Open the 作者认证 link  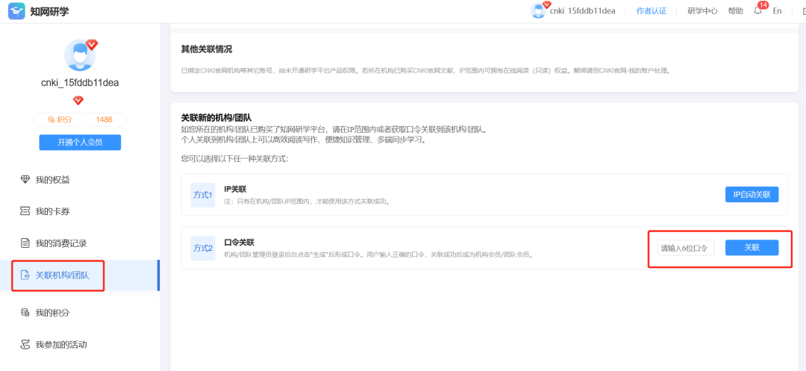click(x=652, y=11)
